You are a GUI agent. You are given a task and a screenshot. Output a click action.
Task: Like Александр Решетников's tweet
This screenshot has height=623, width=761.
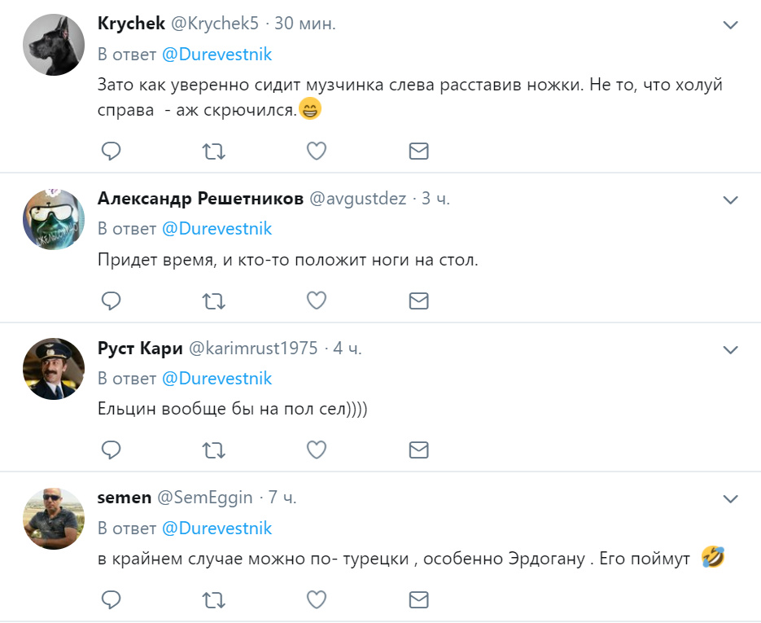pyautogui.click(x=316, y=301)
